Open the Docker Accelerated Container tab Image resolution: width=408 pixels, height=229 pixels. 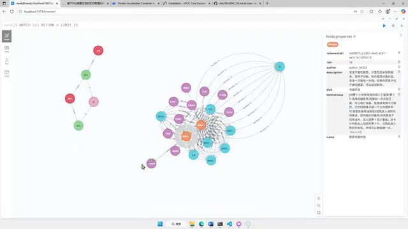(x=135, y=3)
